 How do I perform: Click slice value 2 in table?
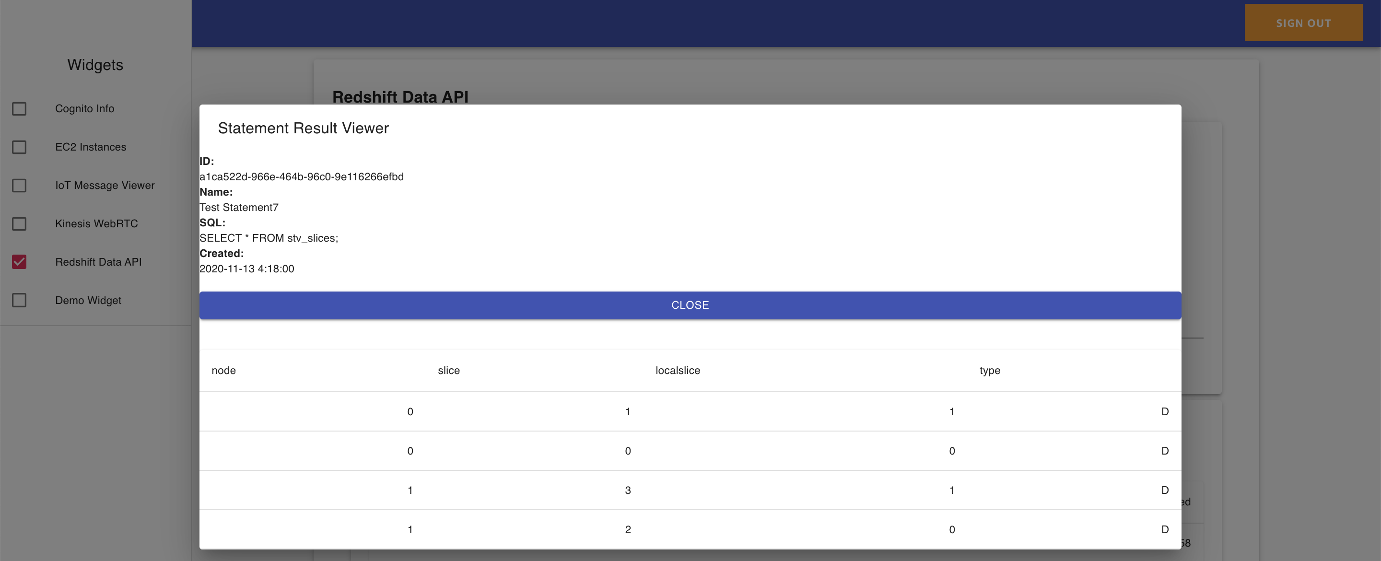(628, 530)
